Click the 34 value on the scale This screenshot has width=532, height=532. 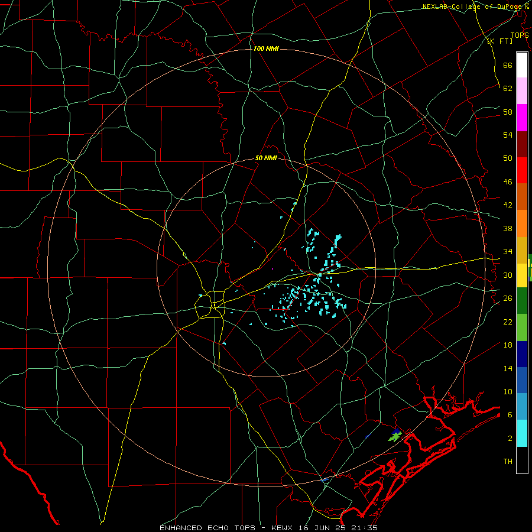pyautogui.click(x=508, y=251)
